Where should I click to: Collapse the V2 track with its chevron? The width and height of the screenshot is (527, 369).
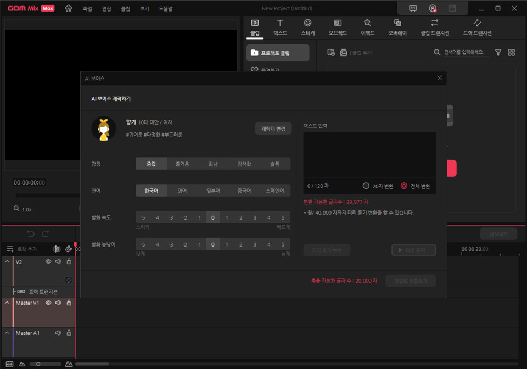point(7,261)
